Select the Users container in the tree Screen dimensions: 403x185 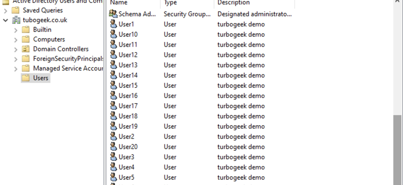tap(41, 78)
